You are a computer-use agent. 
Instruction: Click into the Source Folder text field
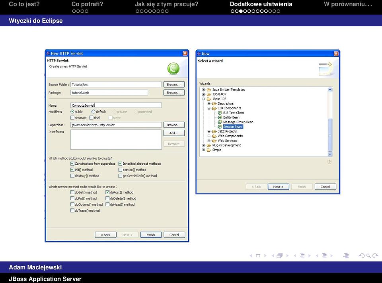point(116,85)
